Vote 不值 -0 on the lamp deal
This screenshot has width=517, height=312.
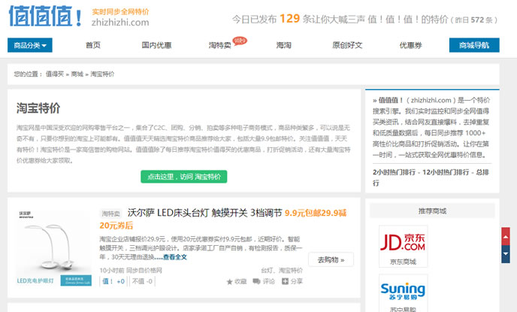click(x=142, y=281)
